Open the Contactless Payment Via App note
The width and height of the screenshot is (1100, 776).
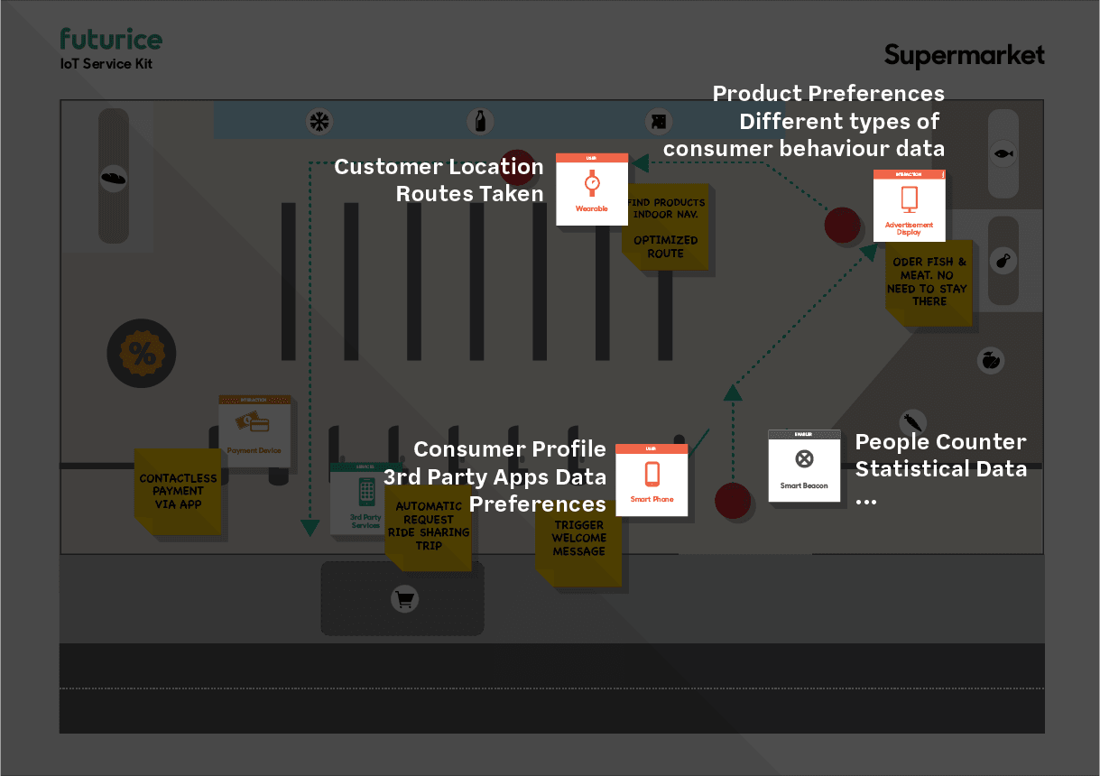tap(178, 492)
